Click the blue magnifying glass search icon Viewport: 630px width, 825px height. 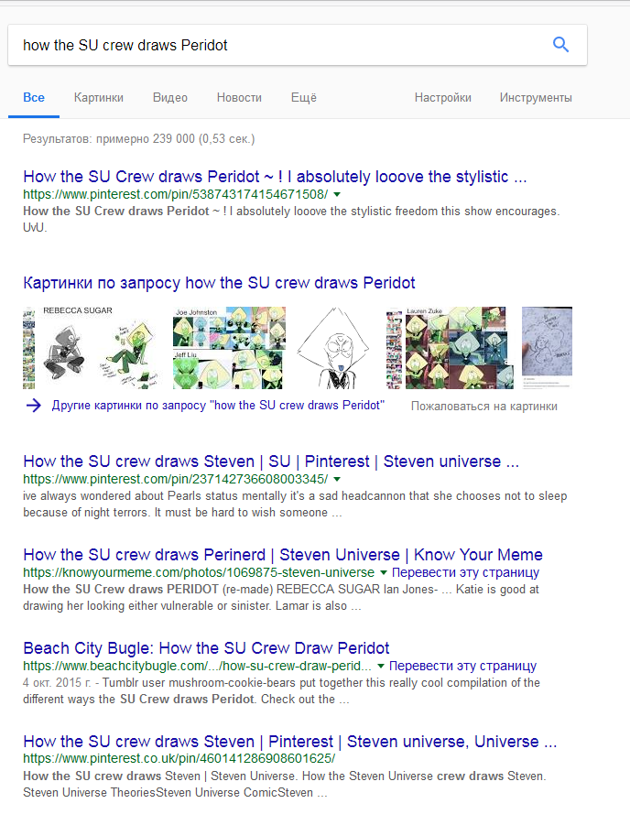tap(560, 45)
